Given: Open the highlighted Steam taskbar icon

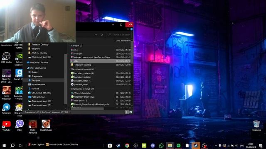Looking at the screenshot, I should [196, 145].
